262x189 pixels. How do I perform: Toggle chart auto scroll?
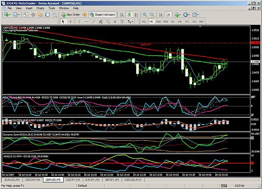[161, 15]
